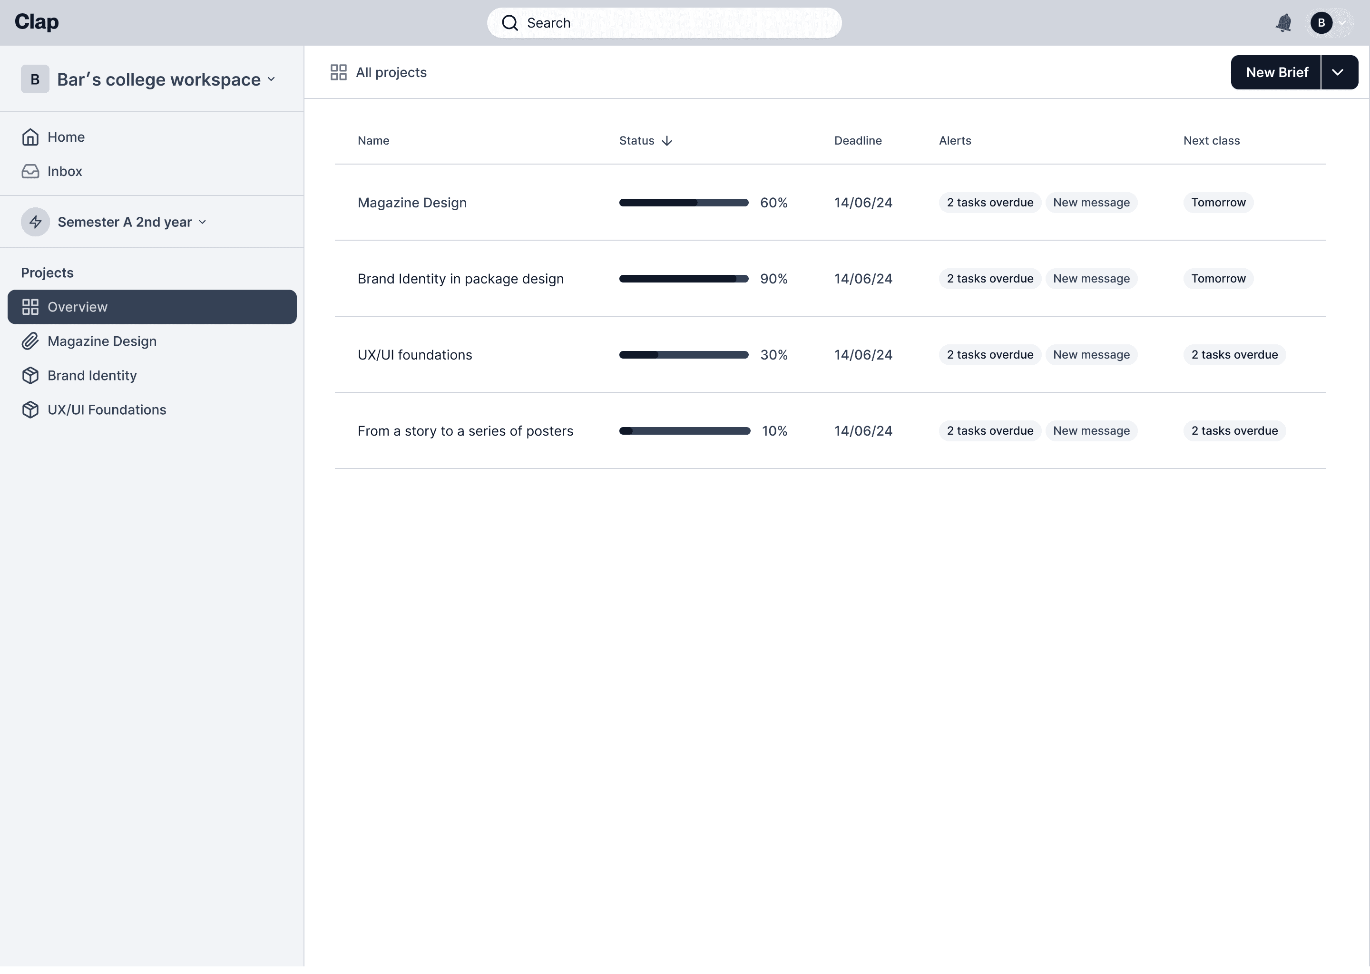Open UX/UI Foundations sidebar item
The height and width of the screenshot is (974, 1370).
[107, 409]
